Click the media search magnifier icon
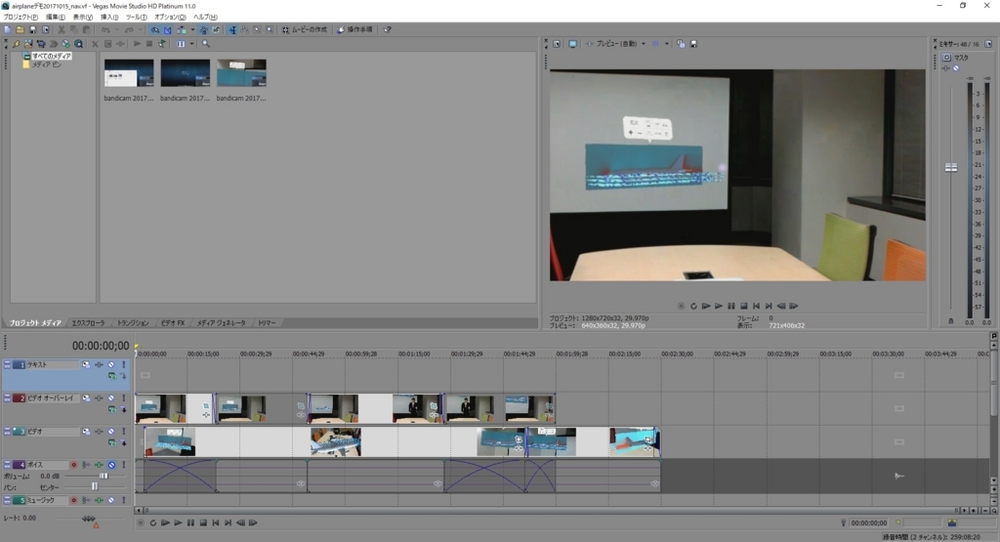Screen dimensions: 1000x542 [206, 44]
